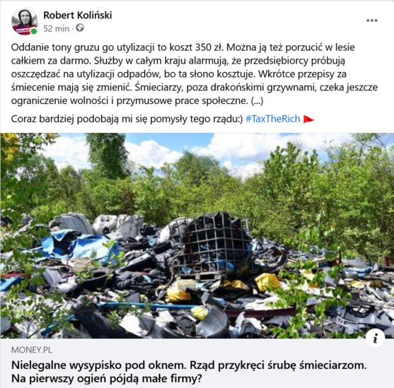Click the sentence Coraz bardziej podobają mi się
This screenshot has height=388, width=394.
pyautogui.click(x=127, y=119)
